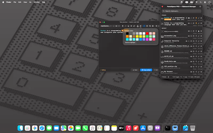The height and width of the screenshot is (133, 213).
Task: Pin the Xcode-beta.app item
Action: point(196,62)
